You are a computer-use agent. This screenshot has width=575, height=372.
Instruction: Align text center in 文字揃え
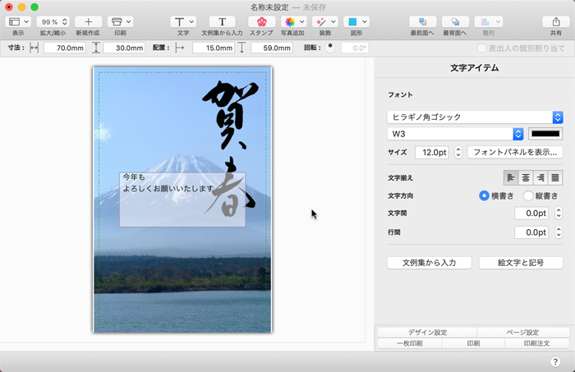[526, 177]
